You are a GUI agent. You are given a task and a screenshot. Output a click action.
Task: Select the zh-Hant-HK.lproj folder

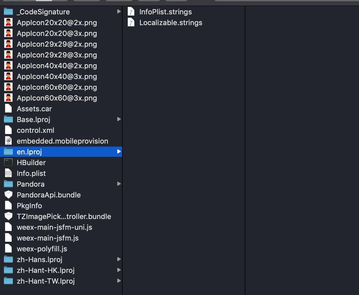click(45, 270)
